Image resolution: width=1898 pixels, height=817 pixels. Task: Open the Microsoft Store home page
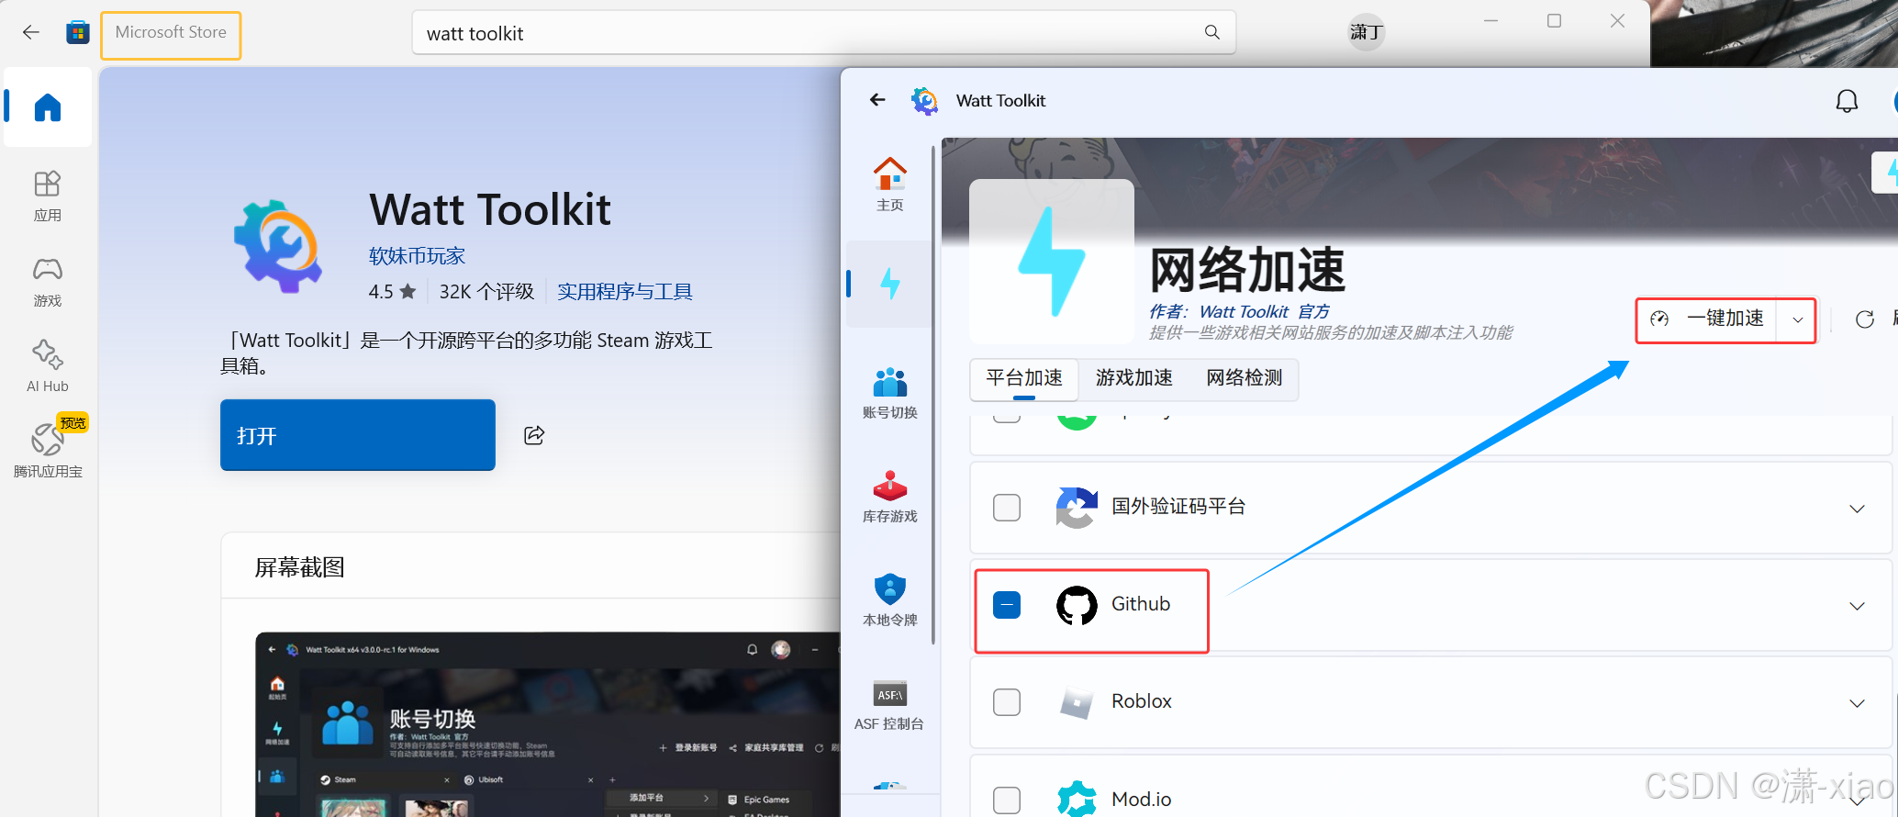point(48,107)
